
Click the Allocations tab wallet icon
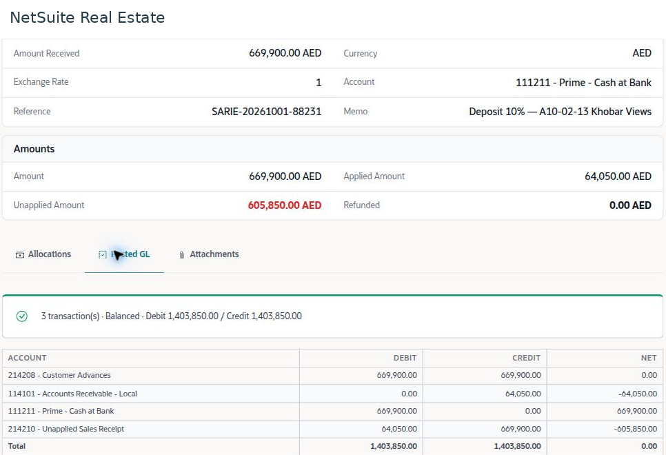tap(19, 255)
